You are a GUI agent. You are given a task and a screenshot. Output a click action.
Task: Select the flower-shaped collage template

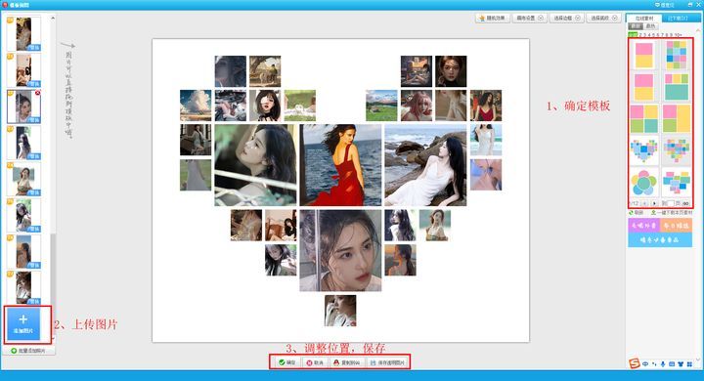pos(643,183)
